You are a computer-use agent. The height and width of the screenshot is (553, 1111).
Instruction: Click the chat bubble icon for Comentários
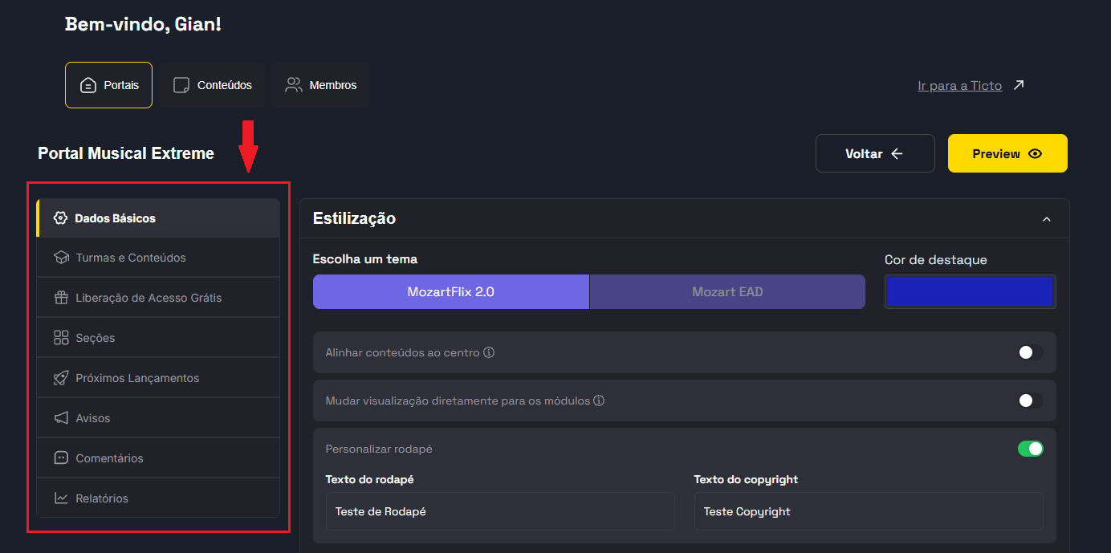pyautogui.click(x=61, y=458)
